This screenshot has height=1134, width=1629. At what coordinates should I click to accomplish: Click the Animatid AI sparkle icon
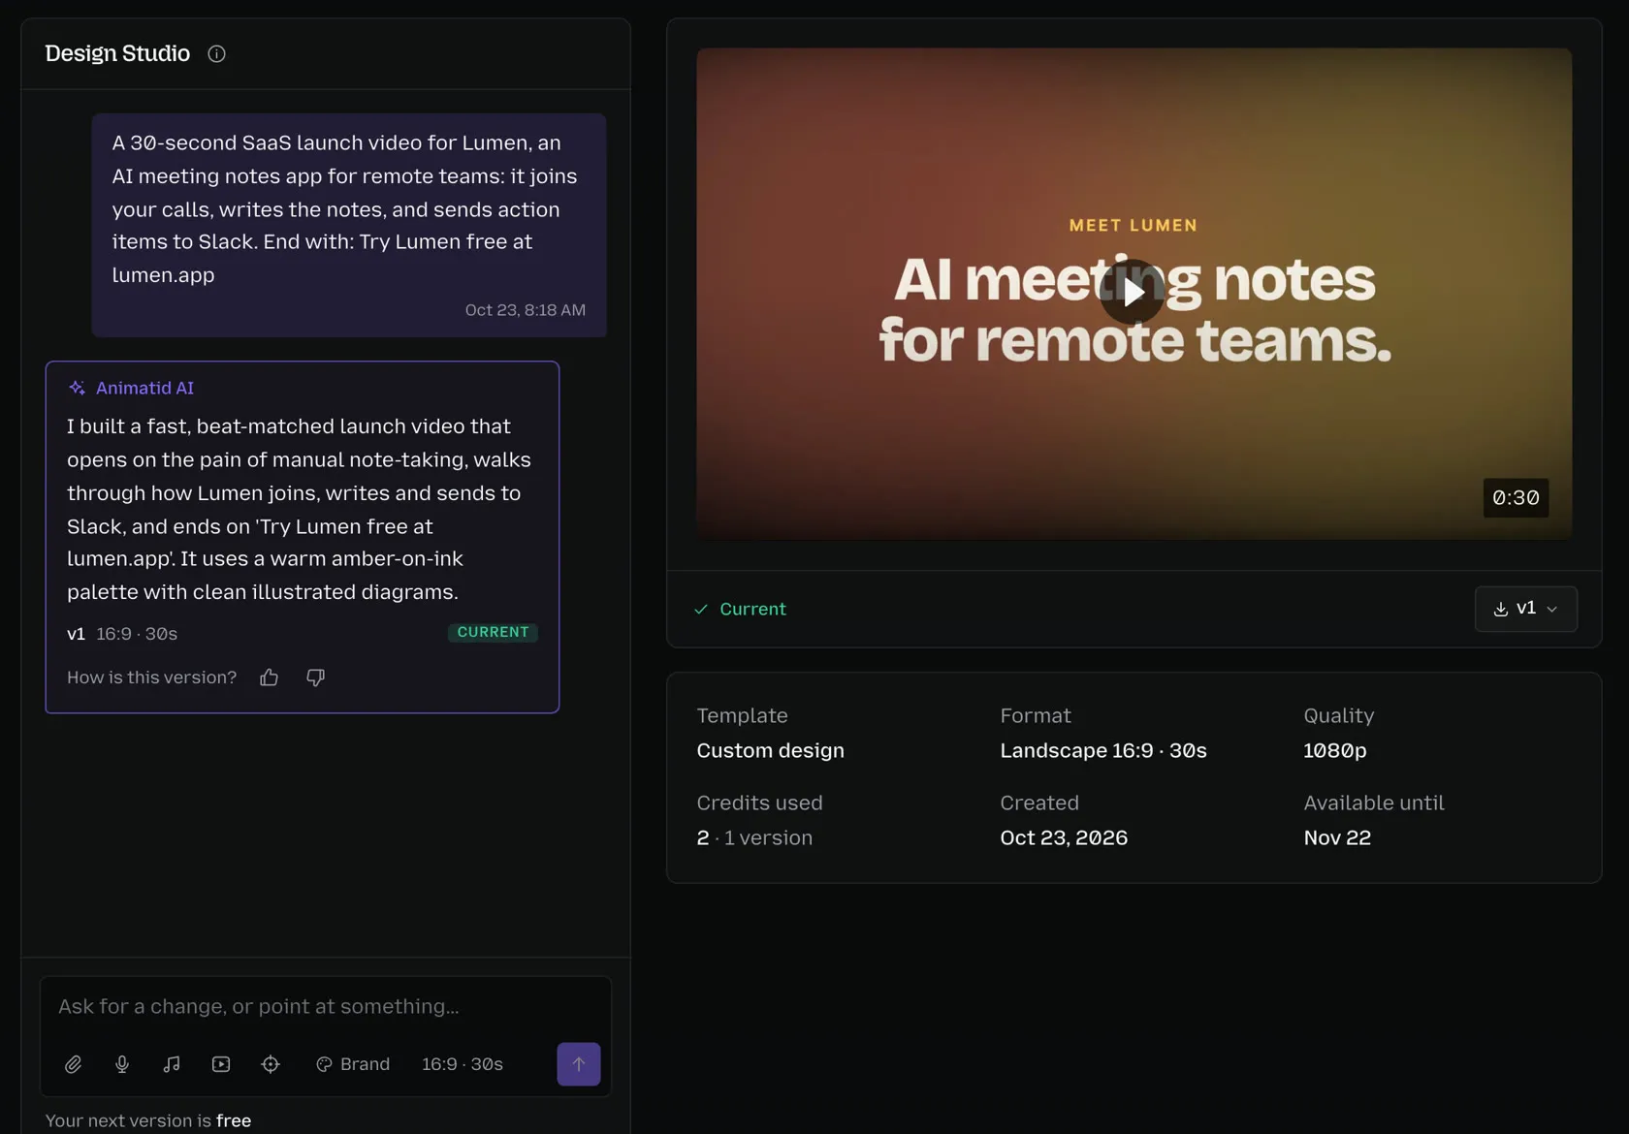tap(77, 388)
